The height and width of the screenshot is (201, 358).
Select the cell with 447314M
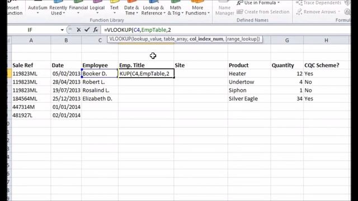[x=31, y=107]
